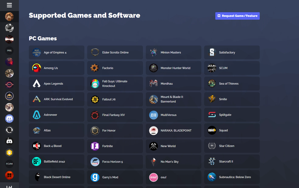The image size is (299, 188).
Task: Open the hamburger menu
Action: [9, 5]
